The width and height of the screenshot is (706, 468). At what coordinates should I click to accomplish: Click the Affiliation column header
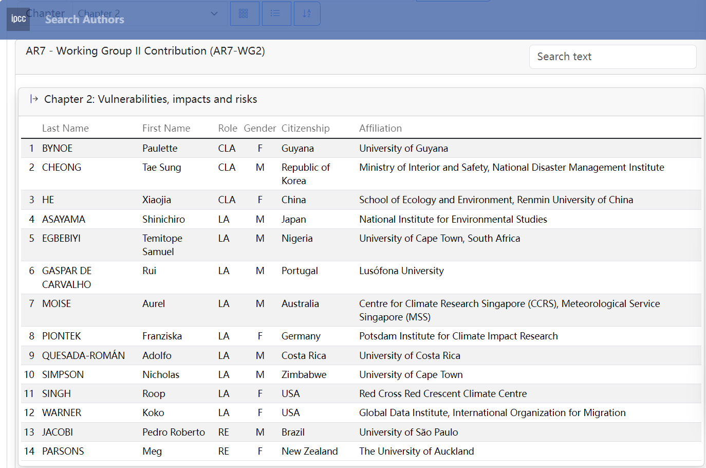tap(380, 129)
